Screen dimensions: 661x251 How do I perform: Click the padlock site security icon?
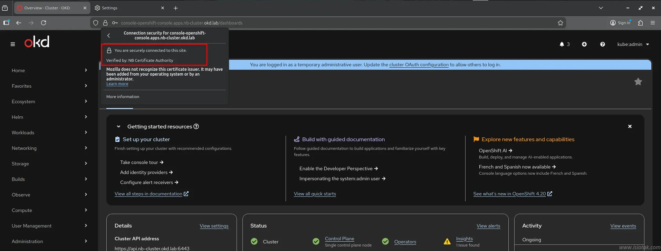(x=105, y=23)
